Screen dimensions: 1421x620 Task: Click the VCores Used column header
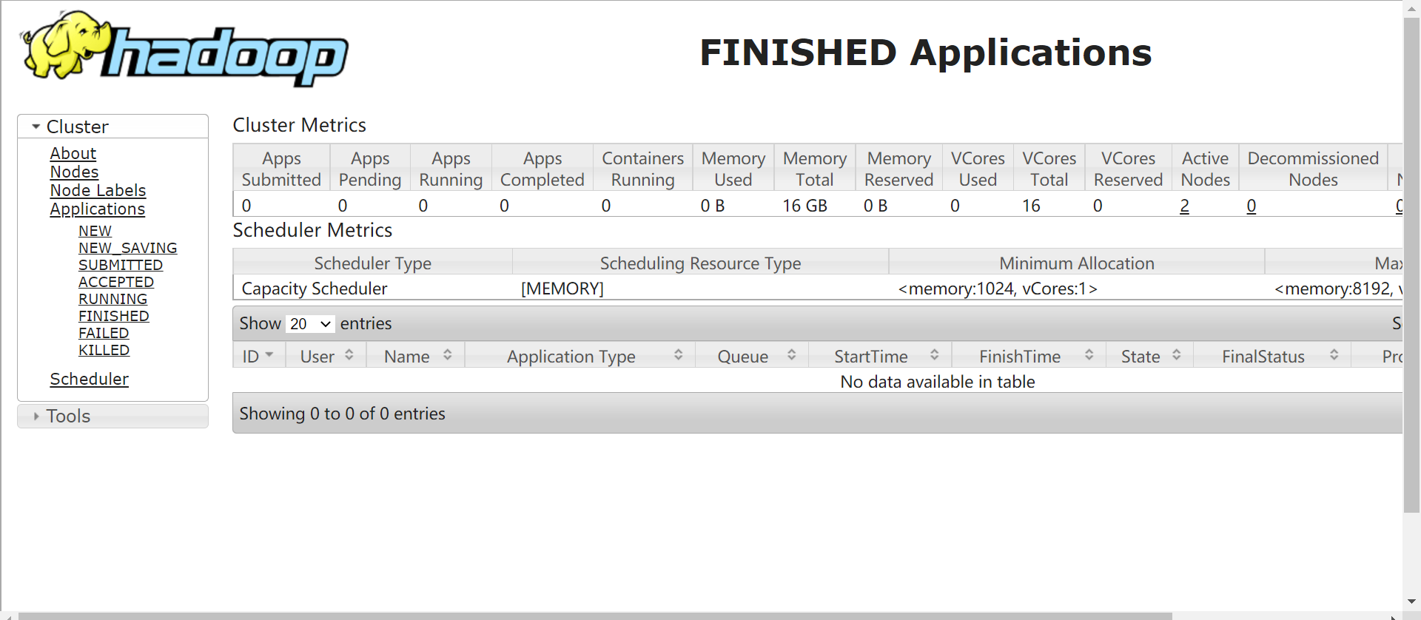coord(978,169)
